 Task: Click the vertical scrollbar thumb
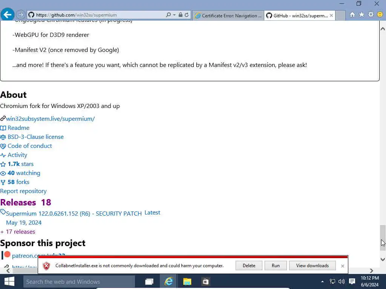pyautogui.click(x=383, y=238)
